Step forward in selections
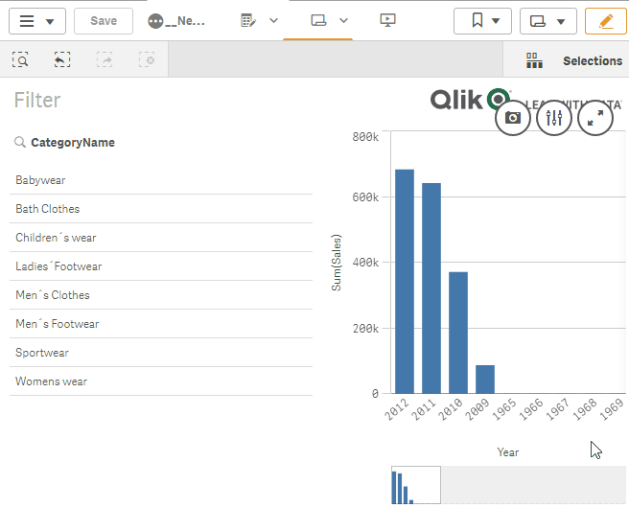Viewport: 629px width, 508px height. click(x=105, y=59)
